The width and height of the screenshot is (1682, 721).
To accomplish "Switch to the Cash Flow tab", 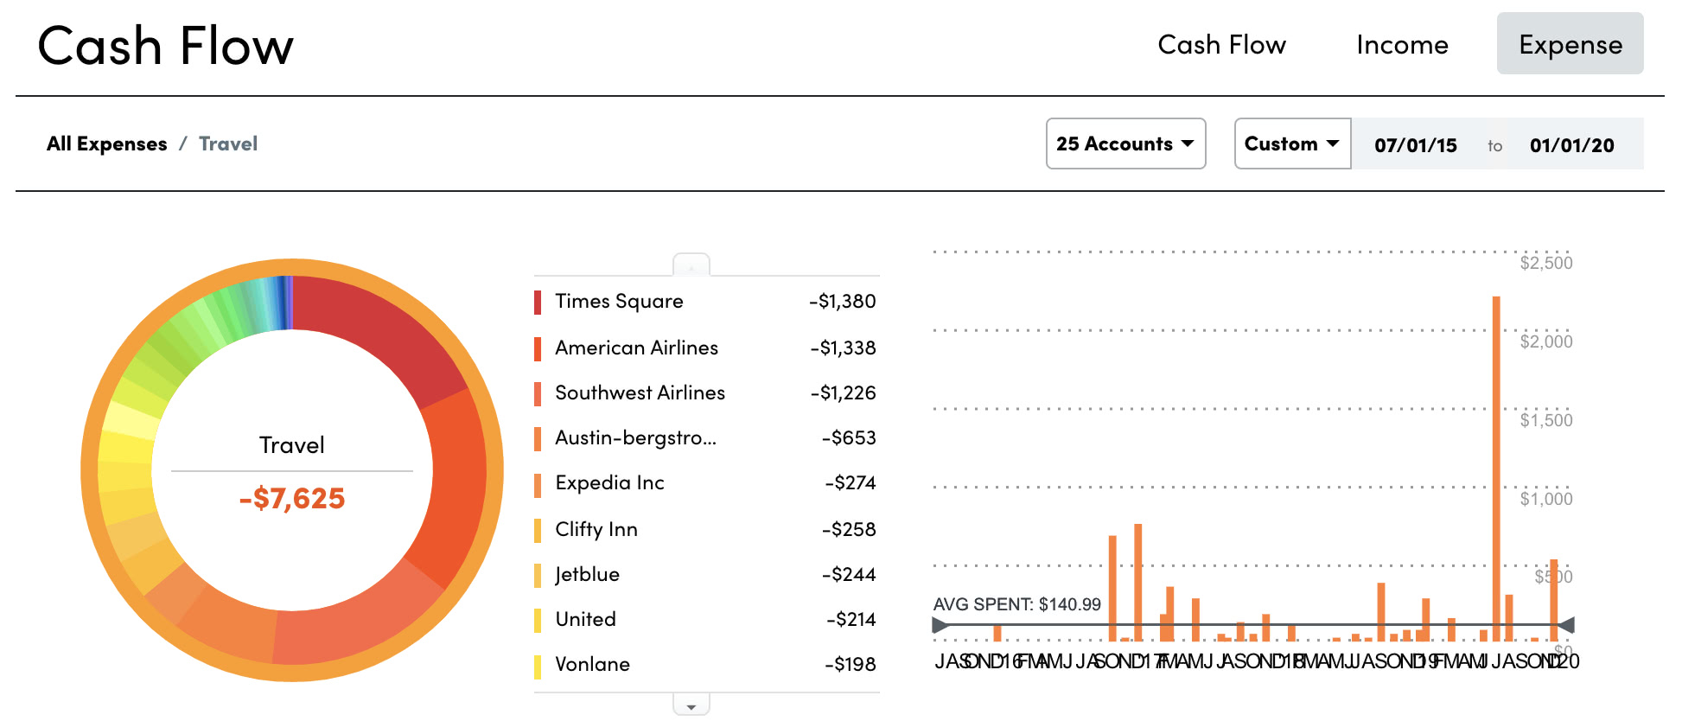I will click(x=1221, y=44).
